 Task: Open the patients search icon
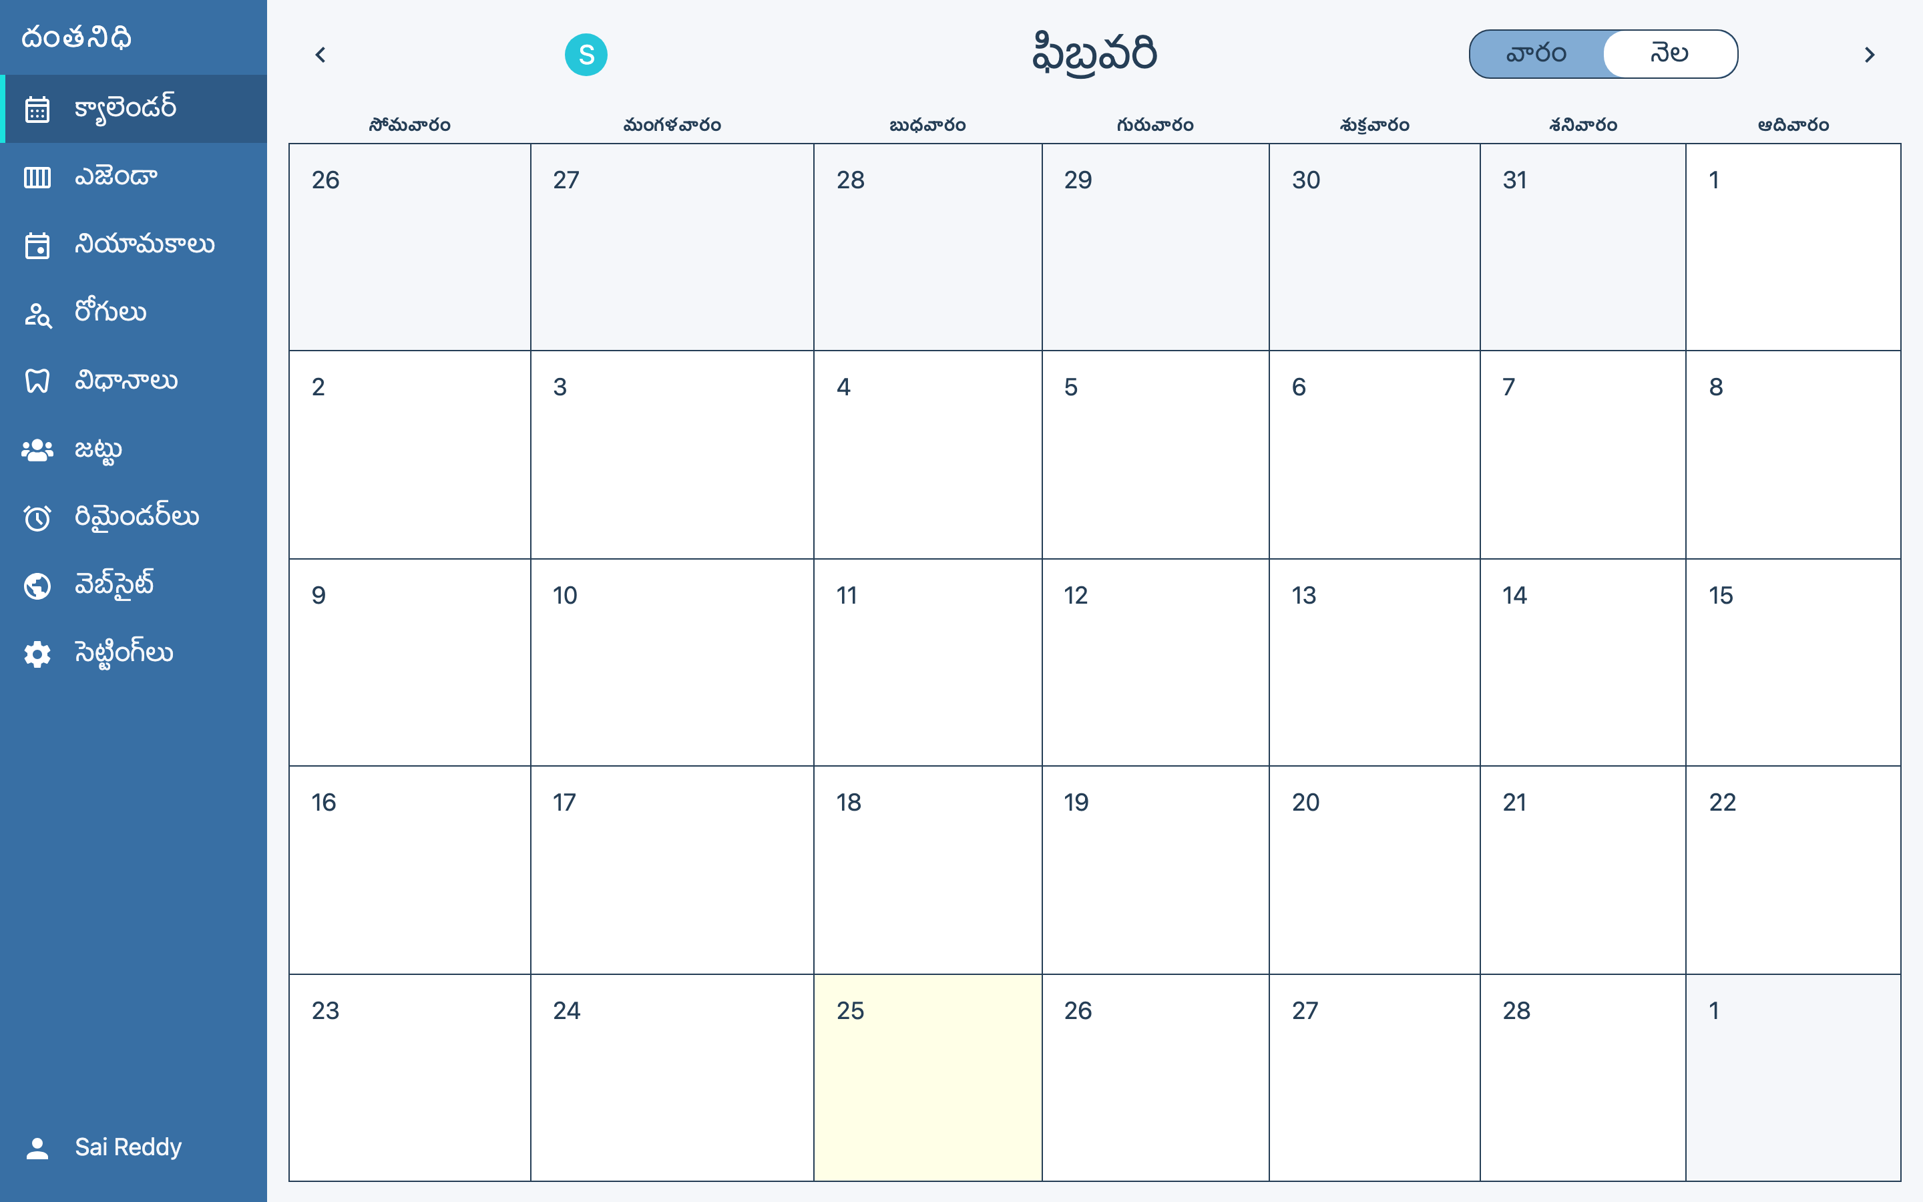pyautogui.click(x=37, y=315)
